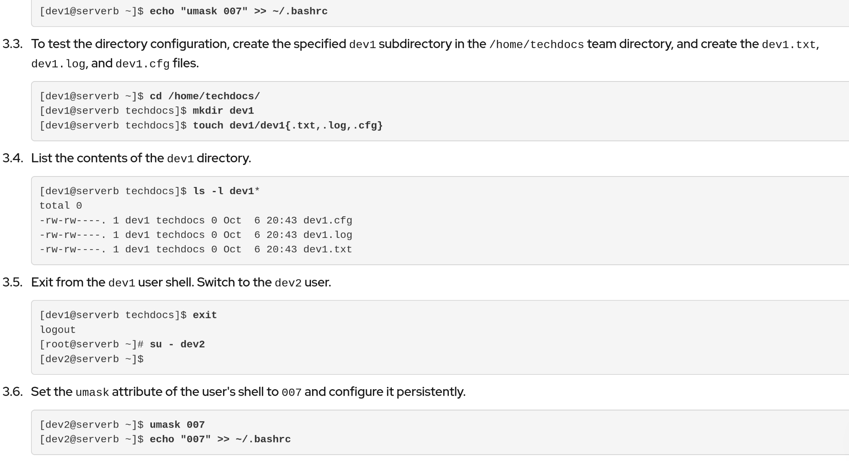Click the ls -l dev1* command
The width and height of the screenshot is (849, 461).
point(226,191)
